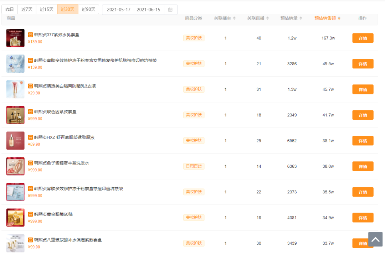The height and width of the screenshot is (255, 385).
Task: Open 详情 for 韩熙贞HXZ 虾青素眼部紧致原液
Action: pyautogui.click(x=363, y=141)
